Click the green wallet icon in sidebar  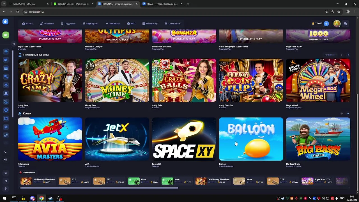click(x=5, y=35)
